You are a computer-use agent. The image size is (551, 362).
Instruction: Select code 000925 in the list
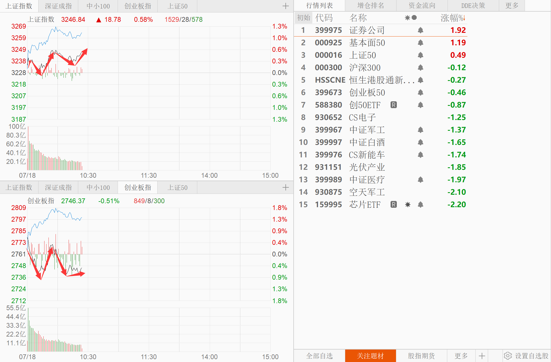click(x=329, y=42)
